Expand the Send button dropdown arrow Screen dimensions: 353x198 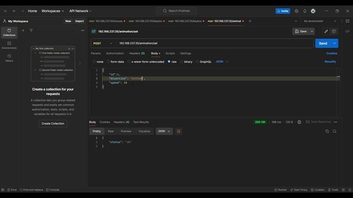click(x=335, y=43)
